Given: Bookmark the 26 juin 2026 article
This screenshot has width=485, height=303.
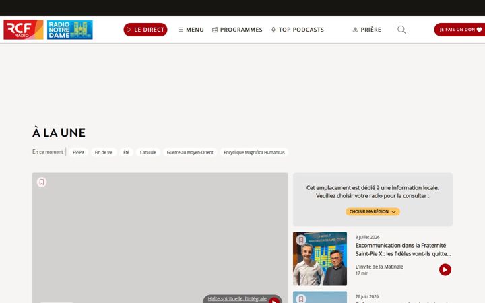Looking at the screenshot, I should point(301,299).
